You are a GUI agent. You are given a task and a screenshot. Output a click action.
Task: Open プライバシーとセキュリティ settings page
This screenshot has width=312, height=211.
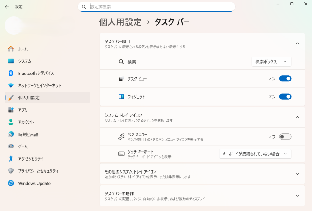tap(38, 171)
